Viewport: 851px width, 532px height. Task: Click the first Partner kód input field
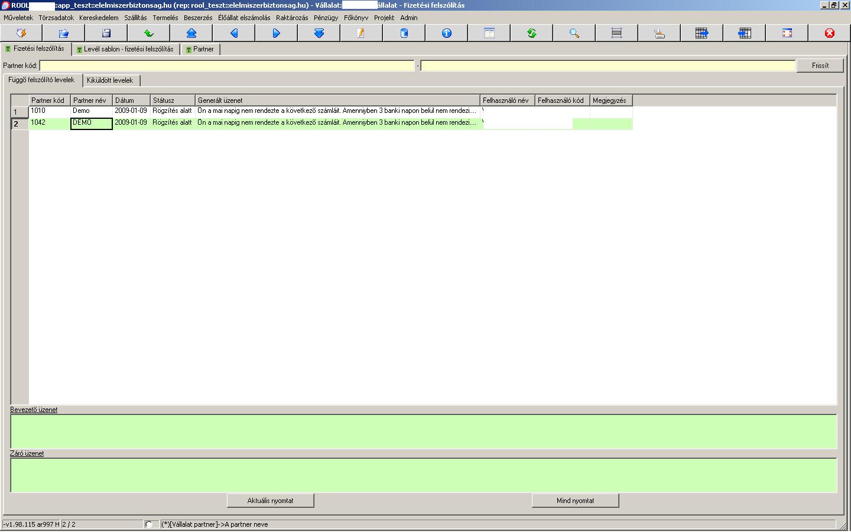(x=227, y=66)
